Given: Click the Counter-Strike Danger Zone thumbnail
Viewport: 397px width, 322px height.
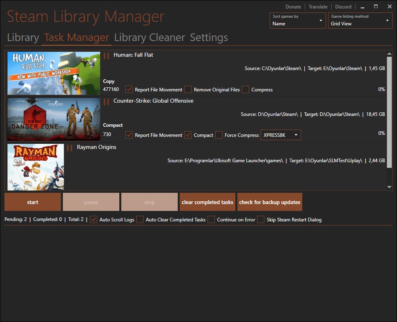Looking at the screenshot, I should (54, 119).
